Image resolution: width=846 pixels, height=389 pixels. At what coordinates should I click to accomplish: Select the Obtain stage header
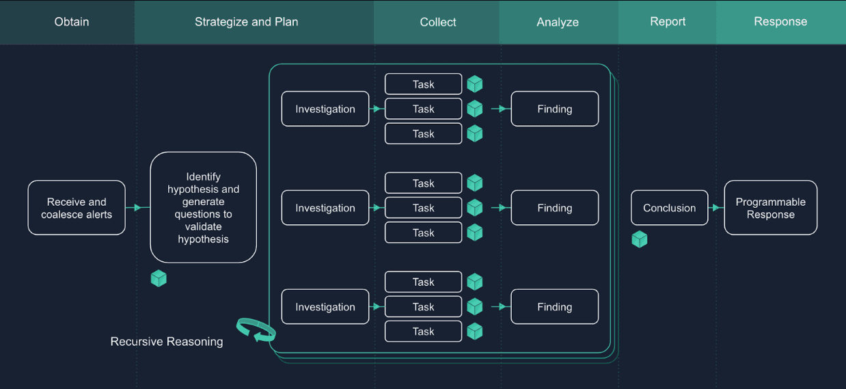(x=68, y=22)
